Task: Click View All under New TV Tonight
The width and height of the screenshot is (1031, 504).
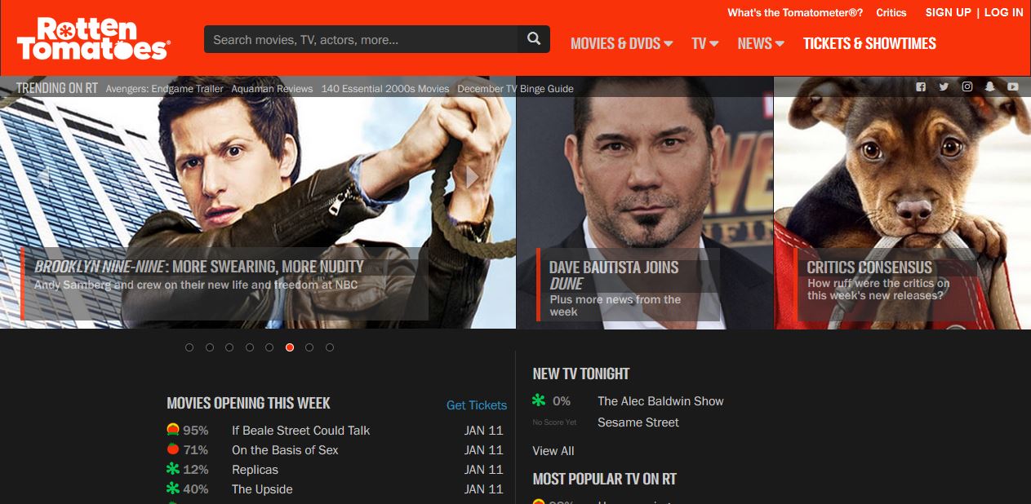Action: coord(553,450)
